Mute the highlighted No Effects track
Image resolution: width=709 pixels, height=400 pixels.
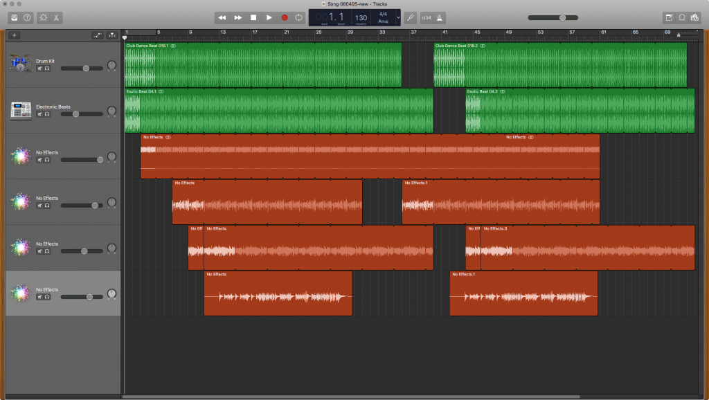(x=39, y=297)
